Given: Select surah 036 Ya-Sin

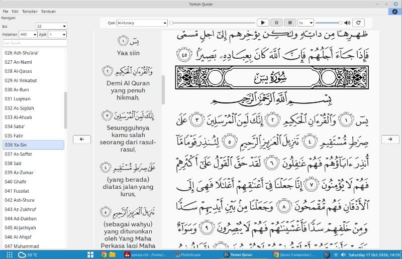Looking at the screenshot, I should tap(33, 145).
